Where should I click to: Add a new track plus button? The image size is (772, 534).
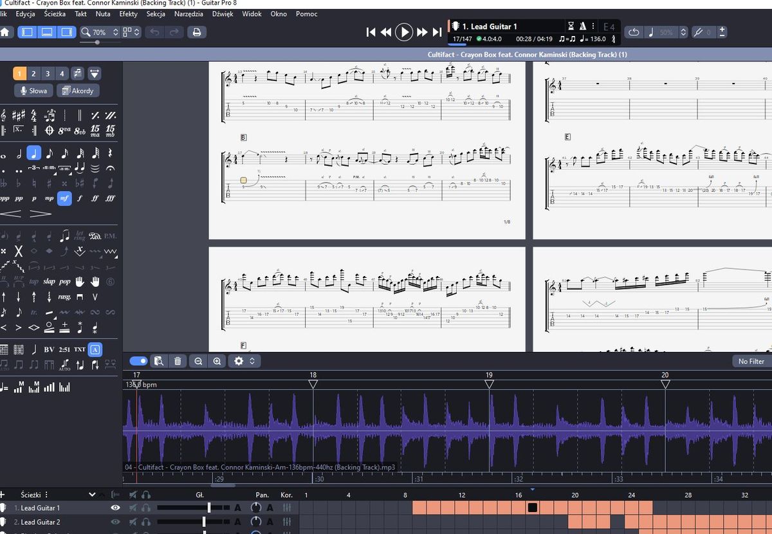(3, 495)
